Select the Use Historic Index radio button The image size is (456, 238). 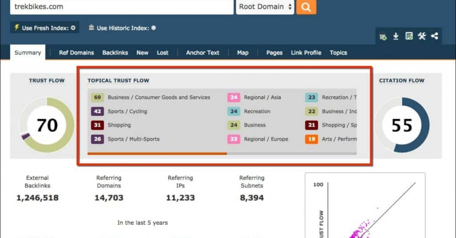point(154,28)
